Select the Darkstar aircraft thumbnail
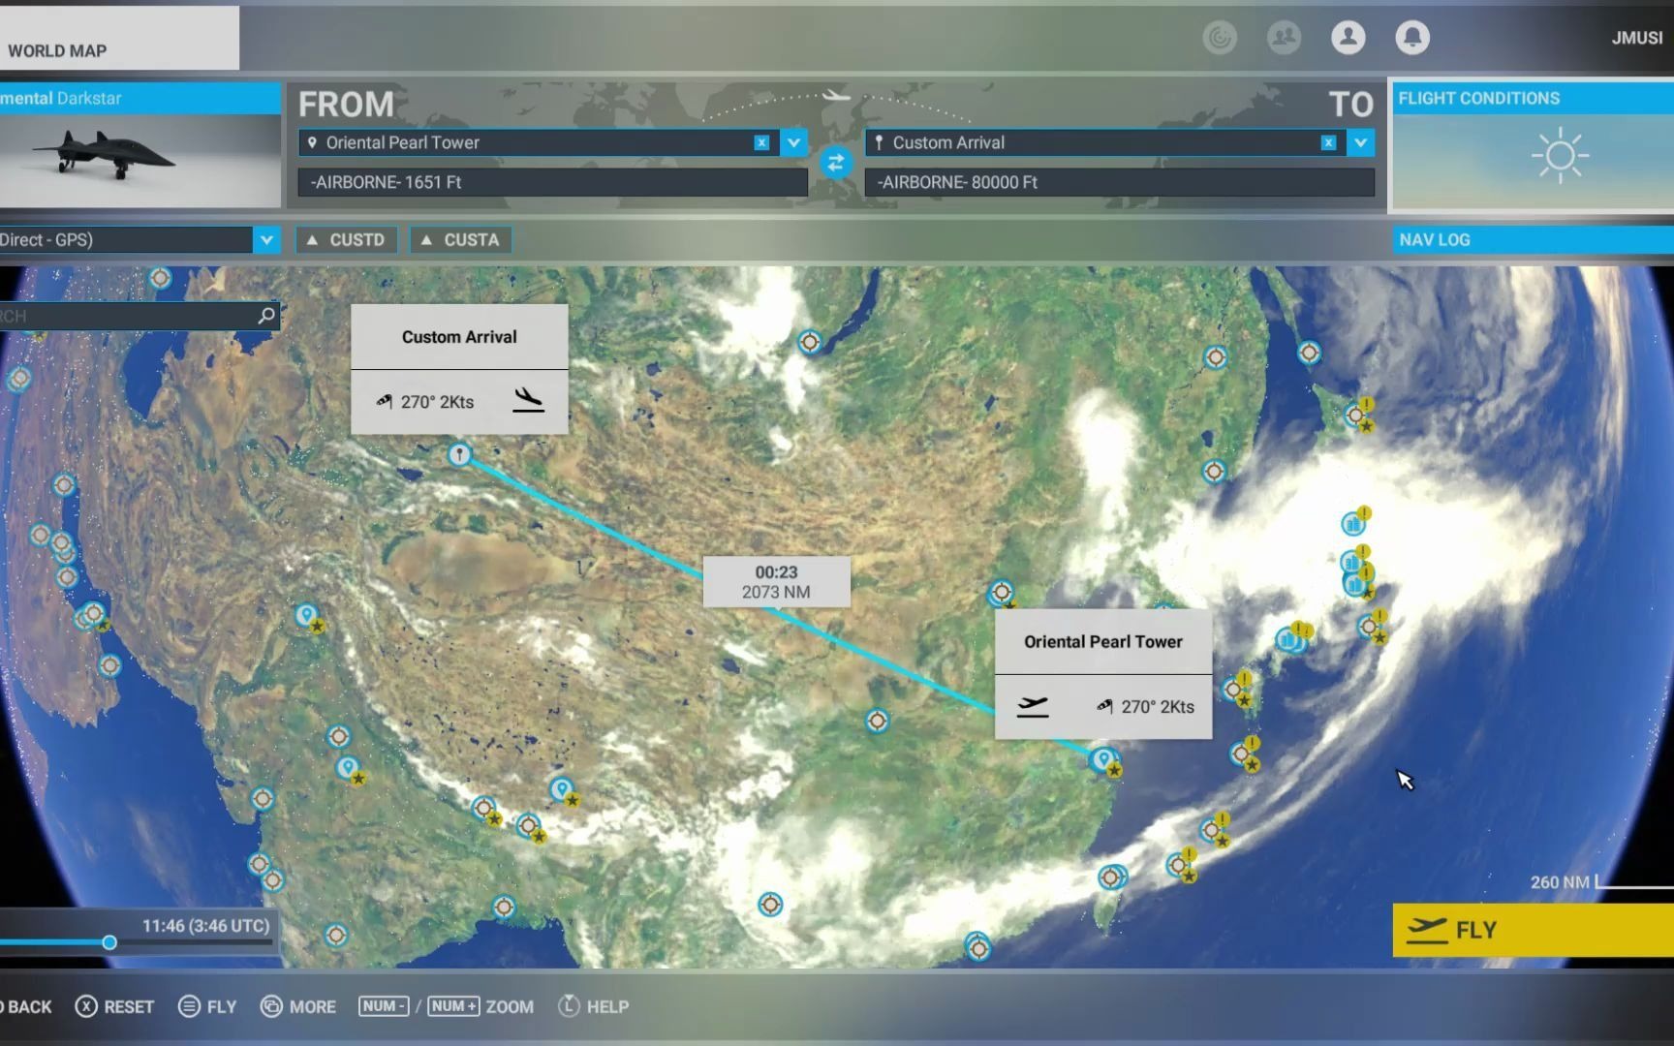1674x1046 pixels. [139, 160]
